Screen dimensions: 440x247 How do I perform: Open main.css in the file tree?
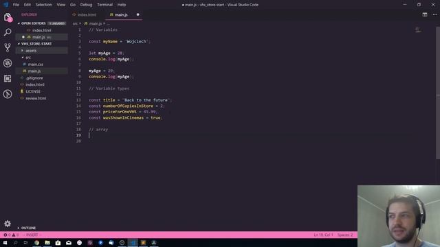42,64
